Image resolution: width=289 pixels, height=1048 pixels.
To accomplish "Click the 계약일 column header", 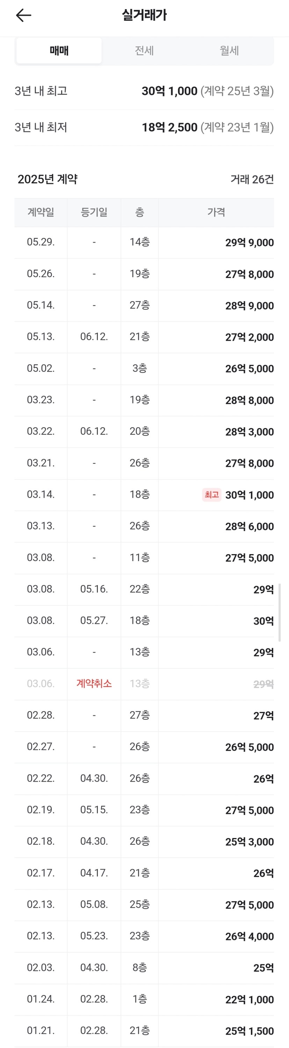I will (41, 212).
